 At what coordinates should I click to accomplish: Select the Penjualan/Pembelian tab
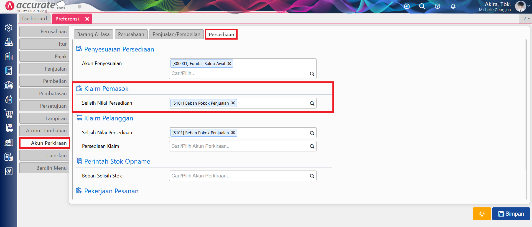[x=176, y=34]
